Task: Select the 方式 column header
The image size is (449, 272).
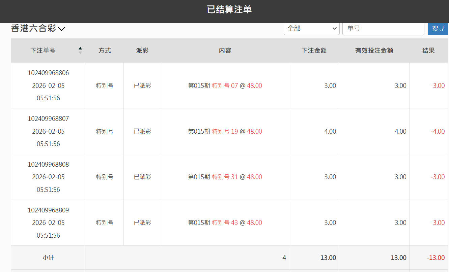Action: [105, 50]
